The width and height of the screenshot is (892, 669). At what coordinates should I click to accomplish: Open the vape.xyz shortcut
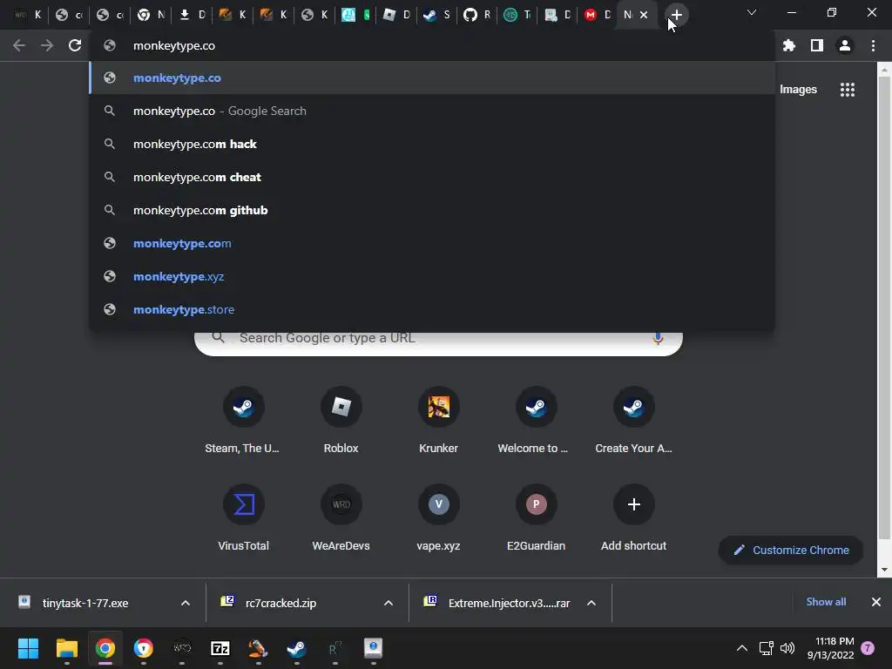(439, 517)
